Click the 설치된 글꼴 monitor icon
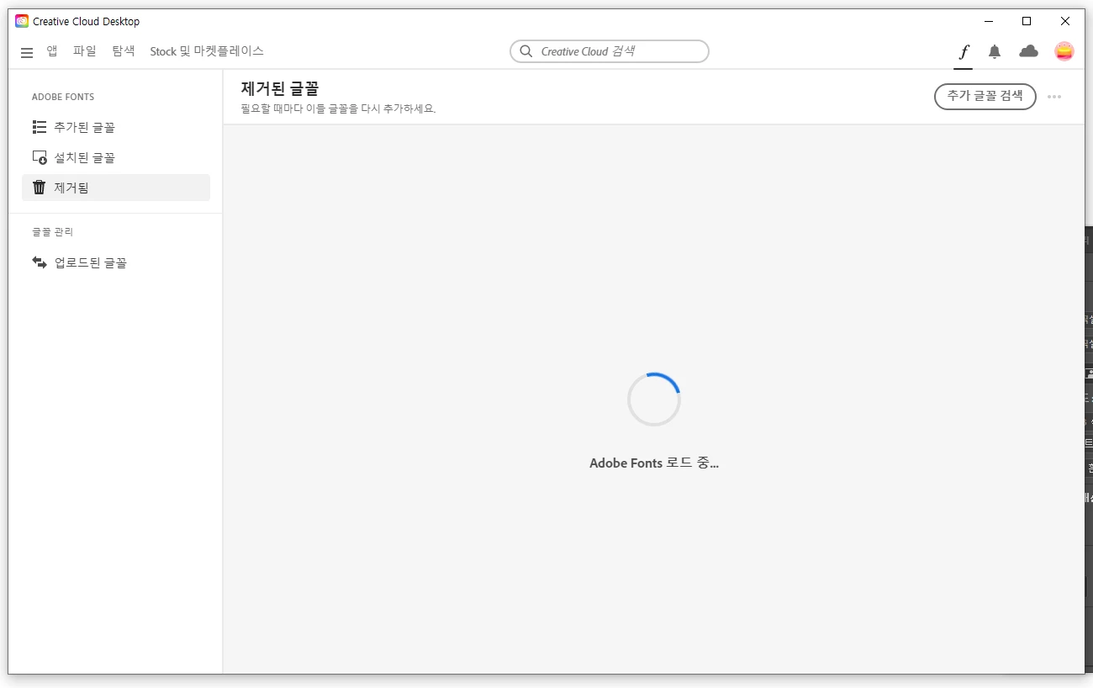The width and height of the screenshot is (1093, 688). coord(39,157)
